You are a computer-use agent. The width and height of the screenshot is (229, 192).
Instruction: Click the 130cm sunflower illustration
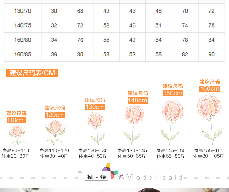coord(96,129)
